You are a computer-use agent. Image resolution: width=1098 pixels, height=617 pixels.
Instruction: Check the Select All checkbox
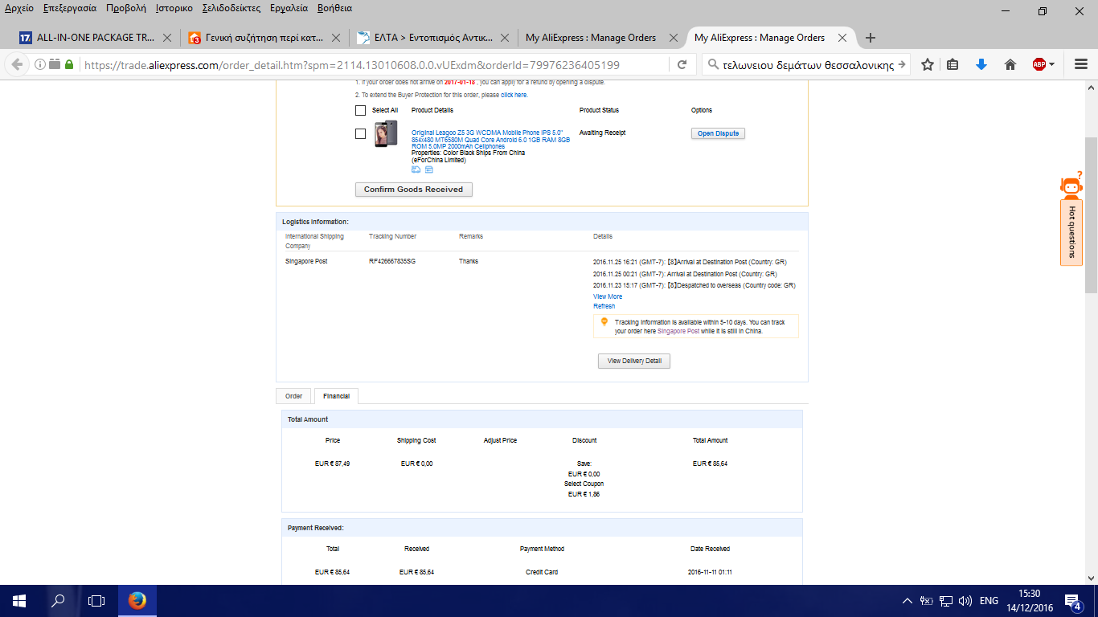(360, 110)
